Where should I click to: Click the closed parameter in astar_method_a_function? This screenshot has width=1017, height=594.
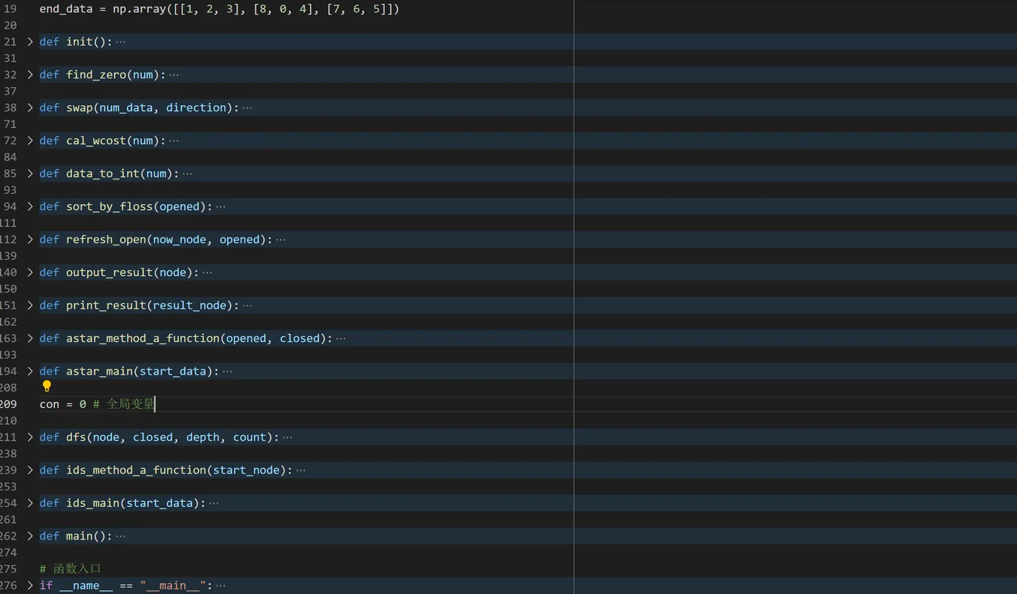[299, 338]
